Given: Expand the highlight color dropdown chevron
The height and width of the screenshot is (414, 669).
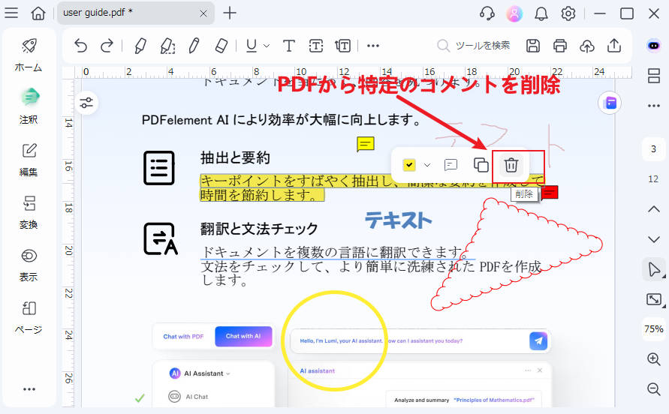Looking at the screenshot, I should pyautogui.click(x=427, y=164).
